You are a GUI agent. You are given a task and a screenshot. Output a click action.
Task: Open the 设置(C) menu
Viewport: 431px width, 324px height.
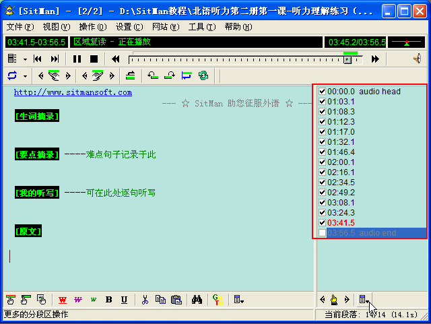point(129,27)
